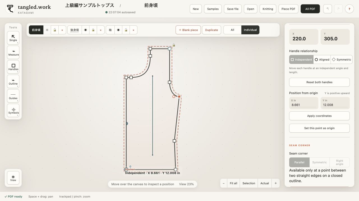Choose Symmetric handle relationship

pos(342,59)
